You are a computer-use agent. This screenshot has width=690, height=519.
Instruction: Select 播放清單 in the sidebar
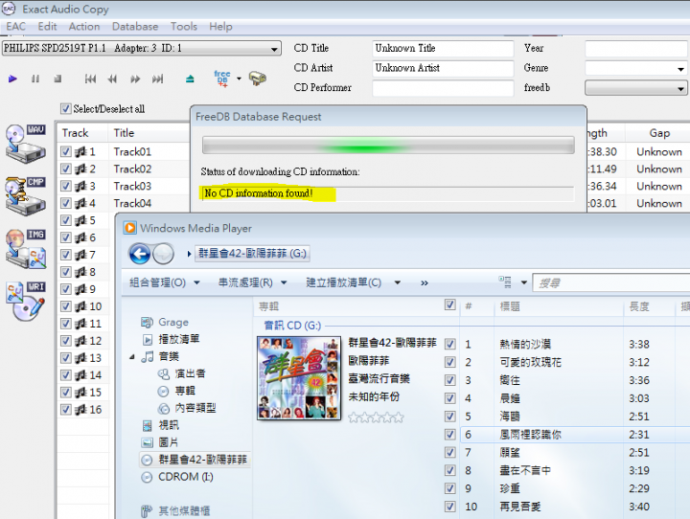pos(172,340)
